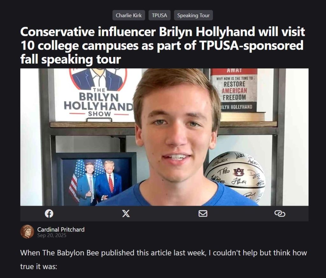Click the Restore American Freedom book

[x=234, y=90]
